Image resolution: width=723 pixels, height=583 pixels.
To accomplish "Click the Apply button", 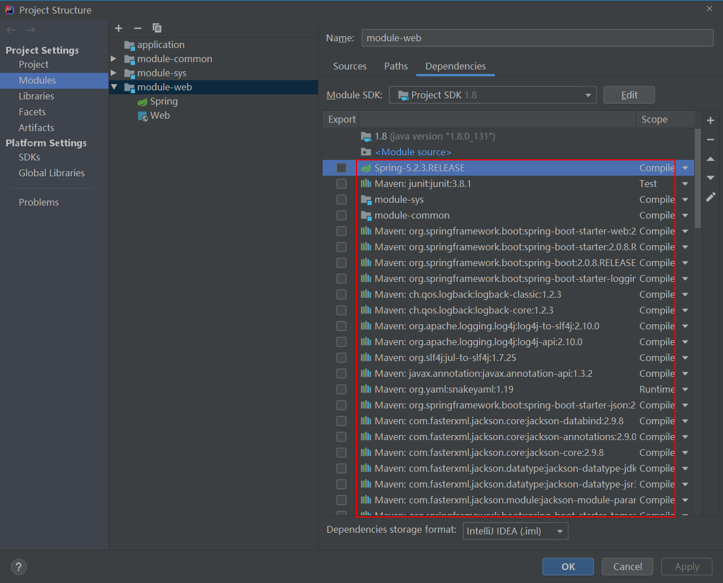I will coord(687,567).
